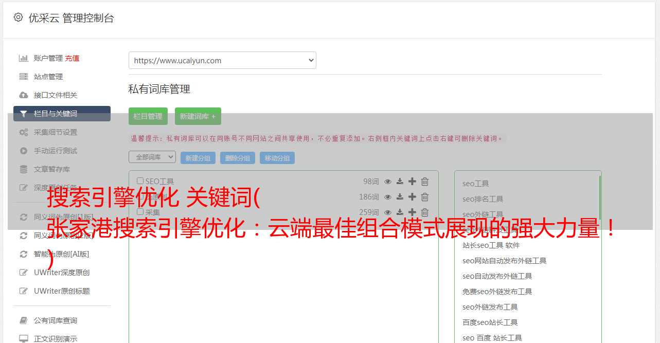Download the SEO工具 library via its download icon
The width and height of the screenshot is (660, 343).
(400, 182)
